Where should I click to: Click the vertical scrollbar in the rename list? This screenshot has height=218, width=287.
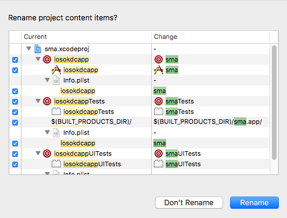pyautogui.click(x=274, y=103)
